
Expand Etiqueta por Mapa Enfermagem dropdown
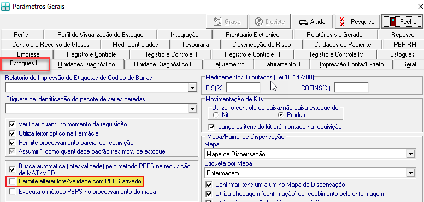pos(411,173)
